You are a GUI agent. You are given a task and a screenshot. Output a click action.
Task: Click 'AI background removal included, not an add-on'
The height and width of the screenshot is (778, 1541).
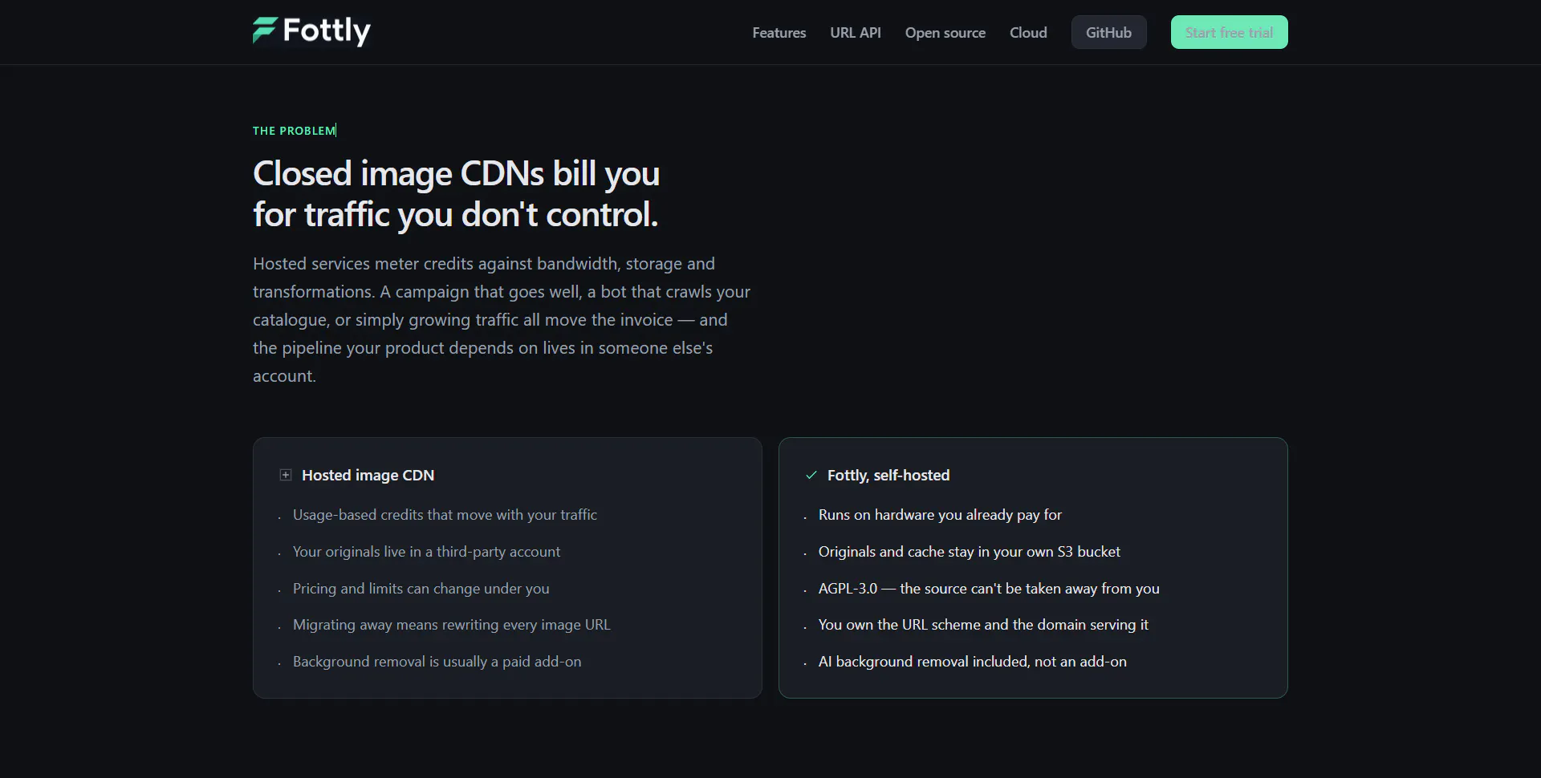972,662
